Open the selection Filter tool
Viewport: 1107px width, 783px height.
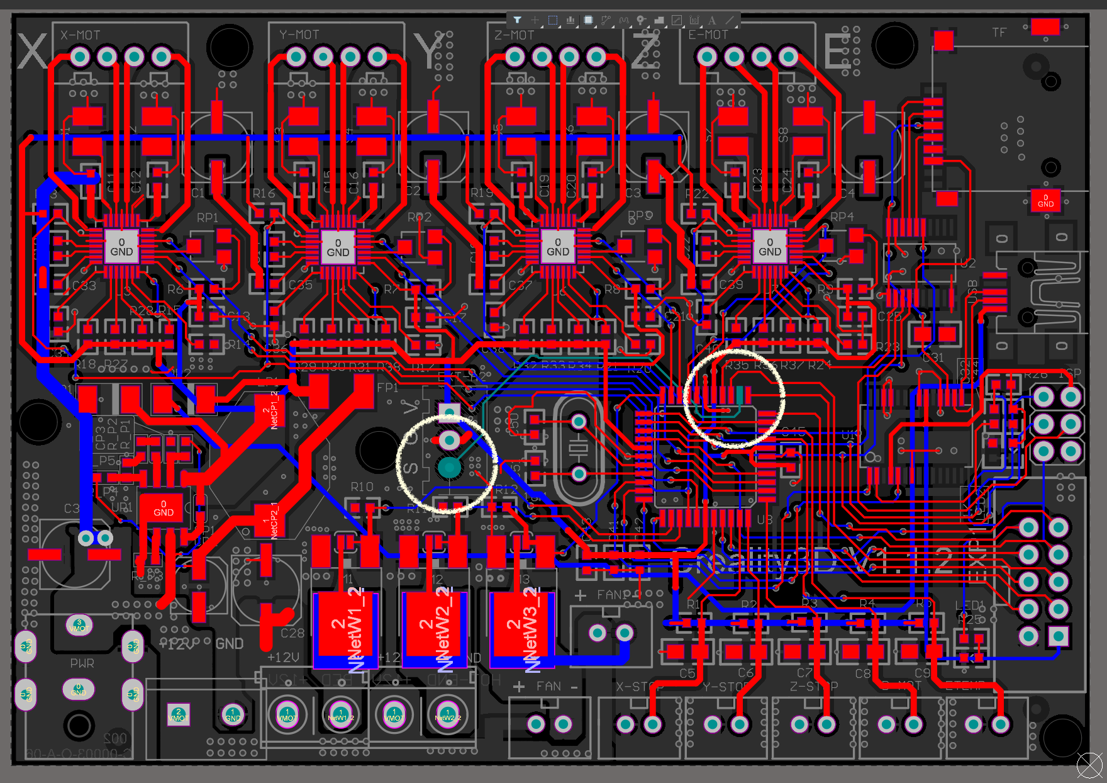(517, 20)
